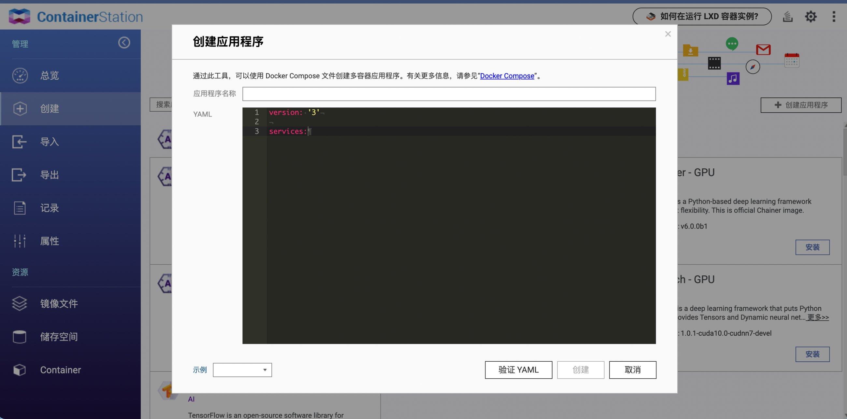Focus the 应用程序名称 input field
Image resolution: width=847 pixels, height=419 pixels.
tap(449, 94)
